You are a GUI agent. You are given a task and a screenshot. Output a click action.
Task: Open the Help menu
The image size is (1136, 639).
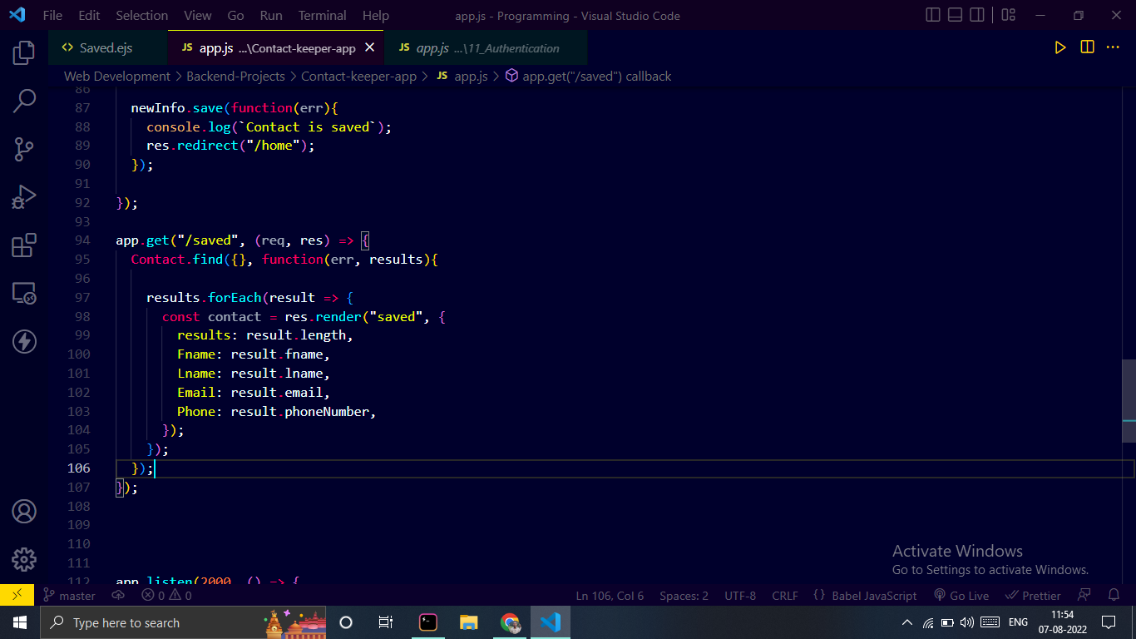coord(376,15)
